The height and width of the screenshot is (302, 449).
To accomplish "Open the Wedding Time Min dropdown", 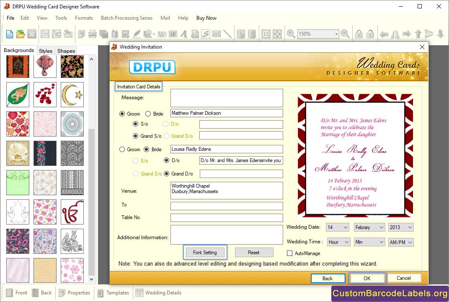I will (x=369, y=242).
